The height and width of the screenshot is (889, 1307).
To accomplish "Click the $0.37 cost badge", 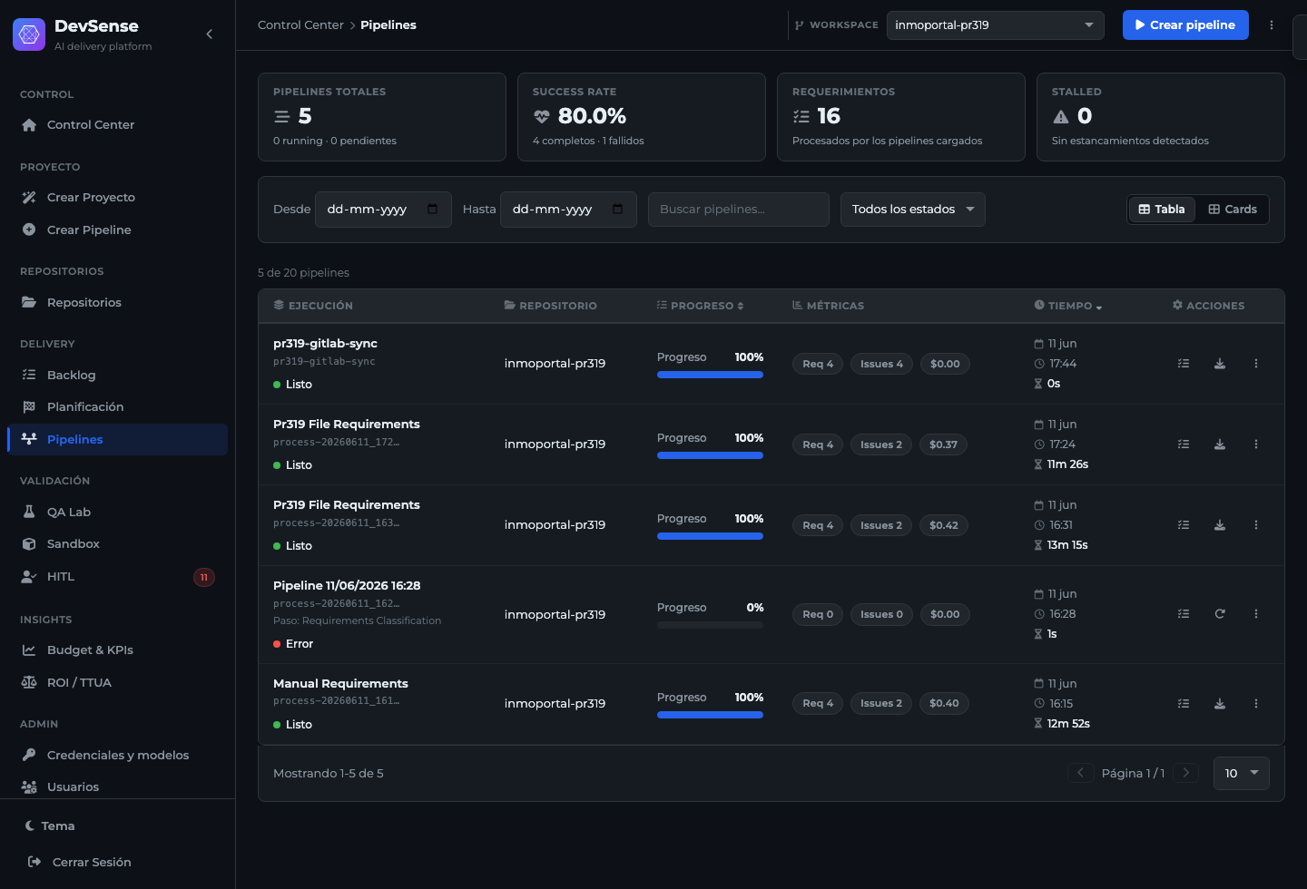I will click(944, 444).
